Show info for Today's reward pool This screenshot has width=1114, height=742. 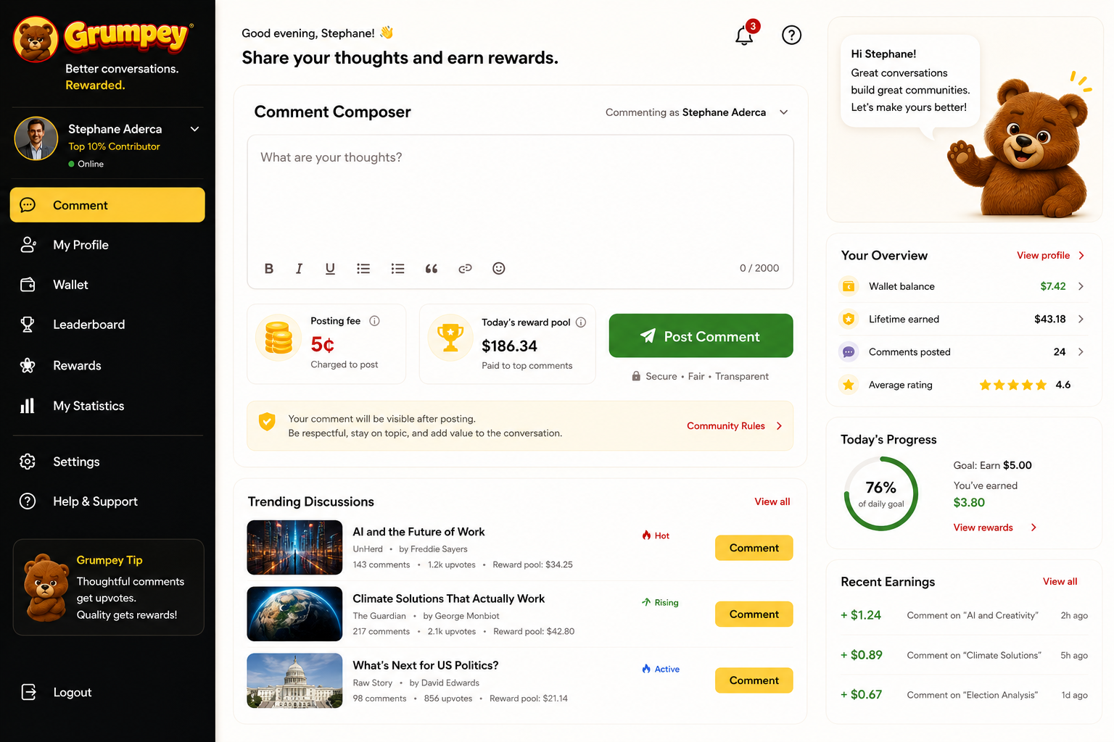click(581, 322)
